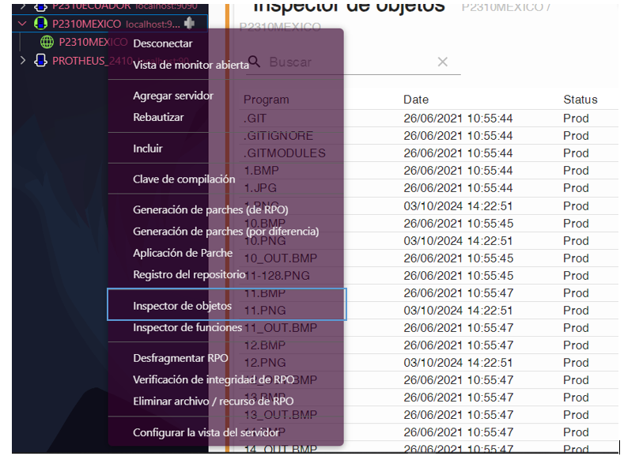Sort the list by the Date column

click(415, 100)
